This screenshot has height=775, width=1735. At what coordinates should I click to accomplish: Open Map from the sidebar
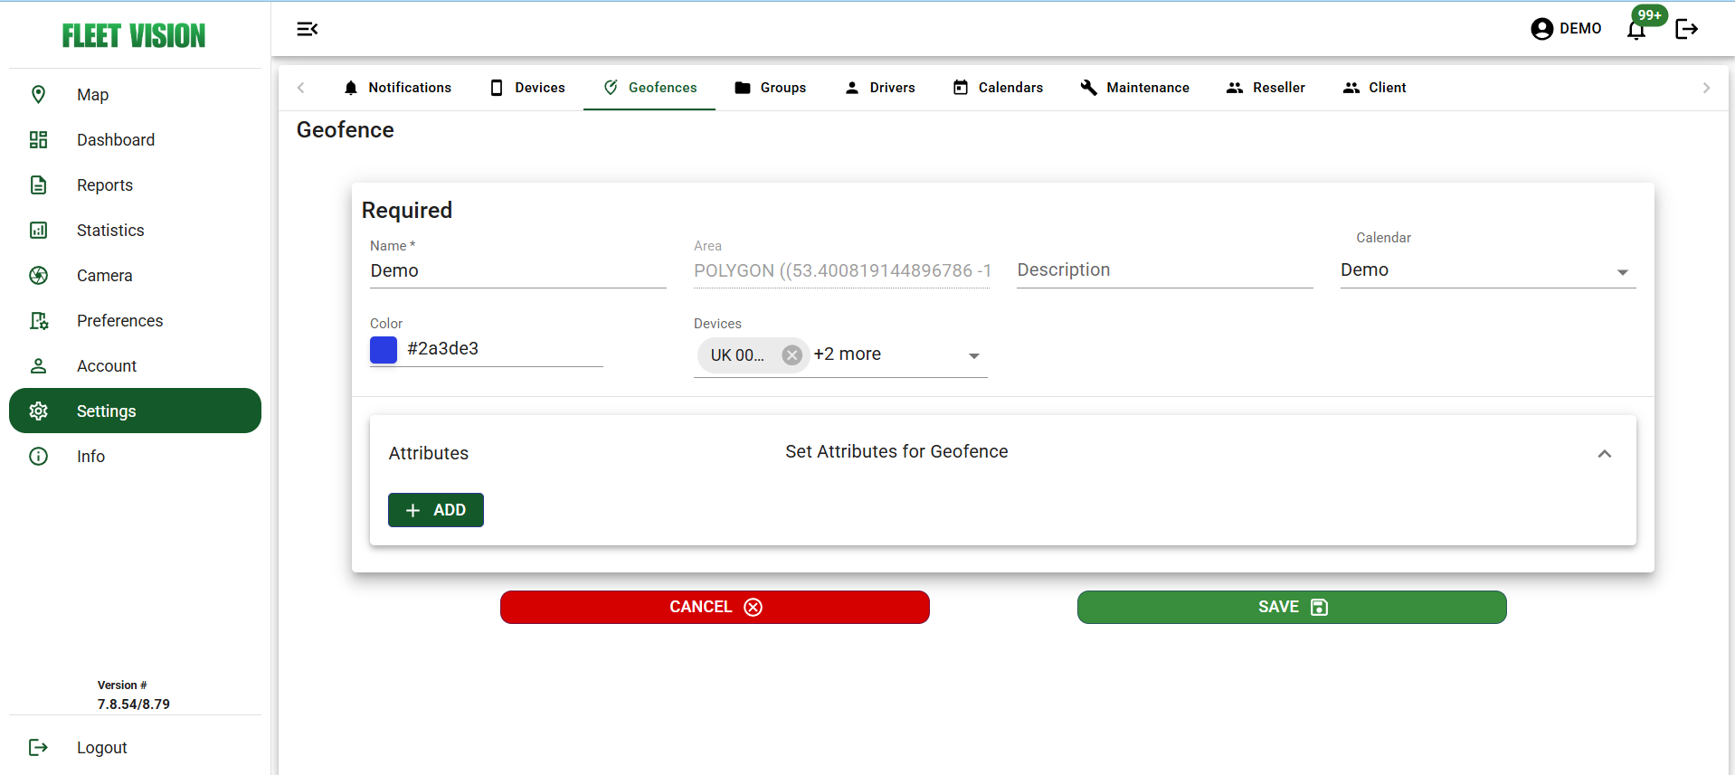point(92,95)
